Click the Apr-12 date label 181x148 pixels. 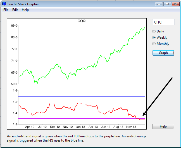coord(30,127)
